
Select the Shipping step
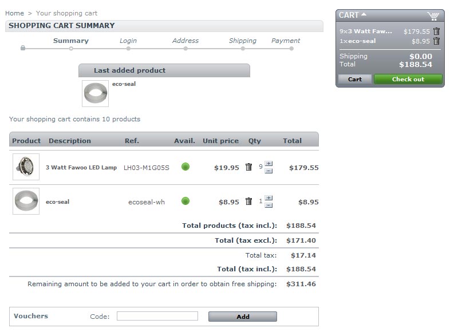(243, 41)
